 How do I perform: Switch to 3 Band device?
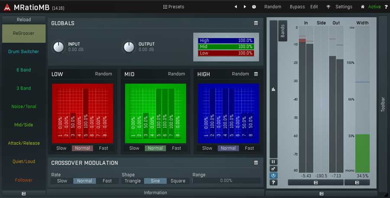(24, 88)
